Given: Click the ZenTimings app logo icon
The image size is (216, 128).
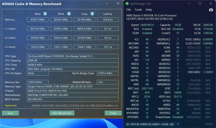Looking at the screenshot, I should pos(127,4).
